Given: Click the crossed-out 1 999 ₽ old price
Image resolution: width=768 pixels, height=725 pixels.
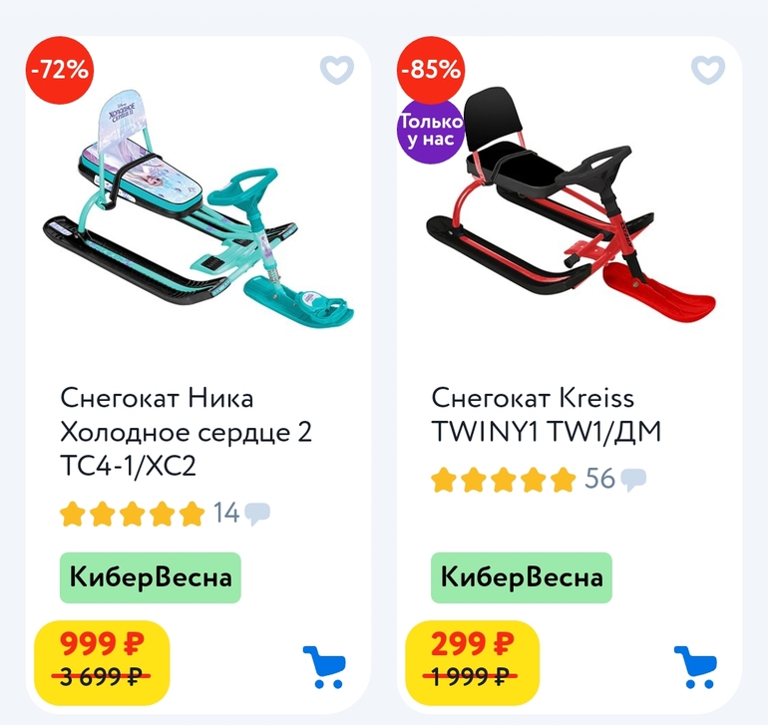Looking at the screenshot, I should tap(470, 677).
